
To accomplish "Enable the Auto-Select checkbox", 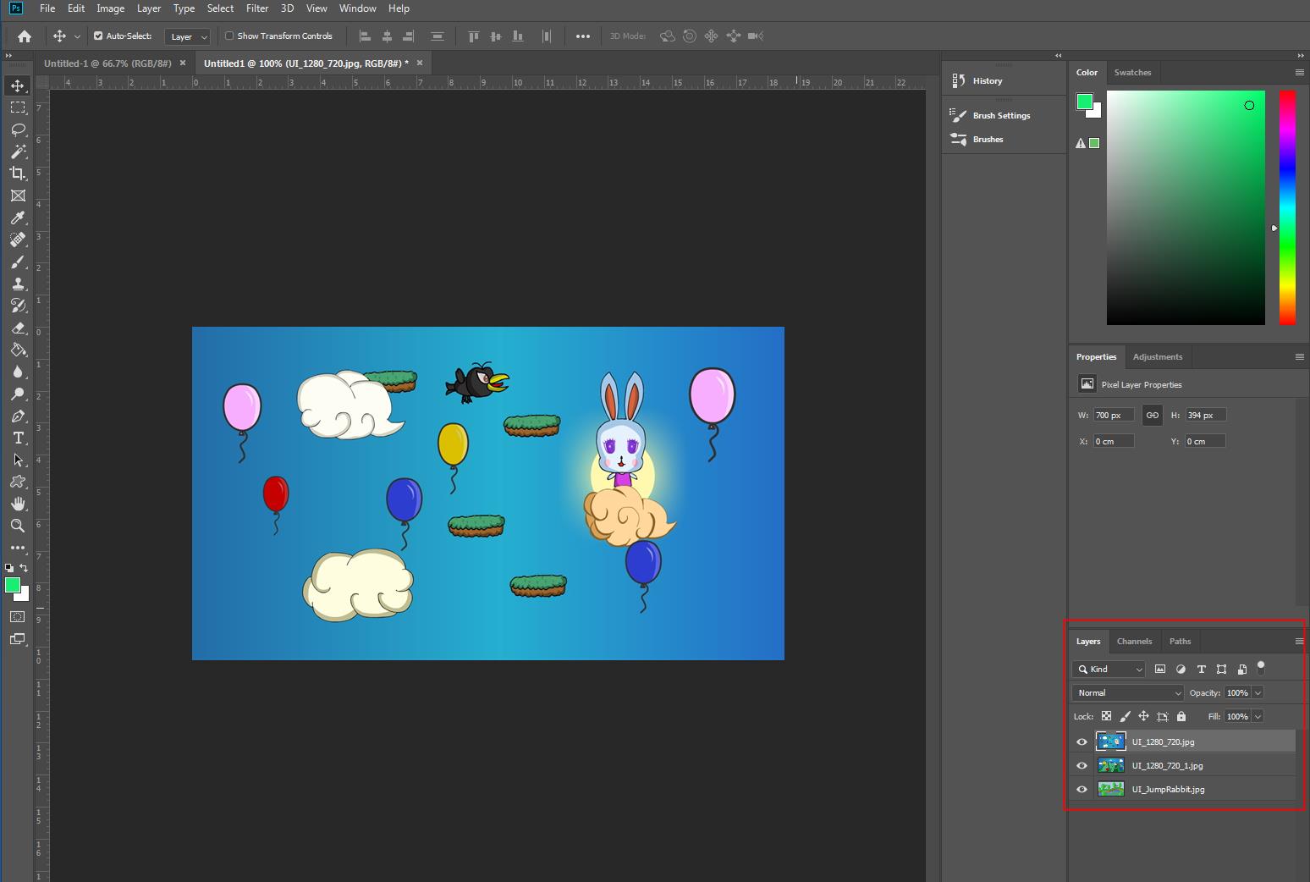I will [x=98, y=36].
